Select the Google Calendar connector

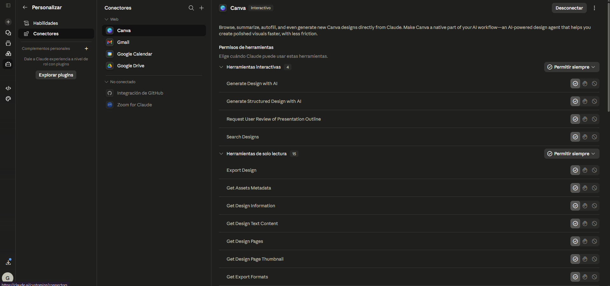[x=154, y=54]
